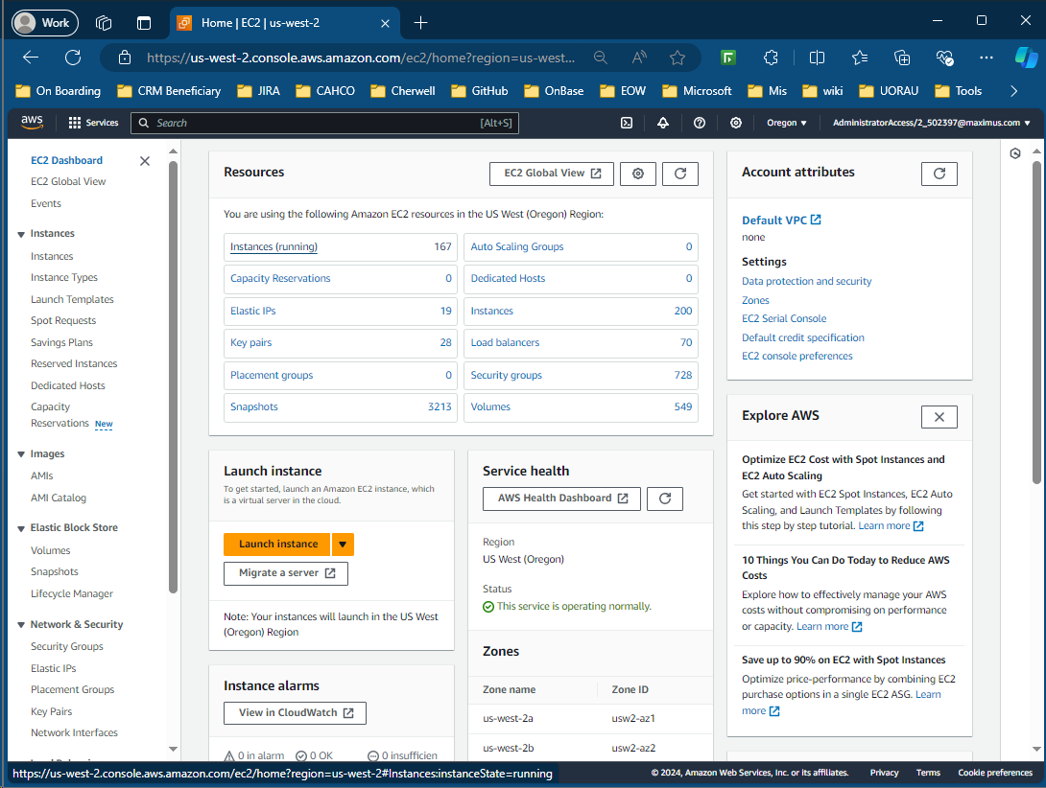Open AdministratorAccess account dropdown
Image resolution: width=1046 pixels, height=788 pixels.
click(931, 123)
